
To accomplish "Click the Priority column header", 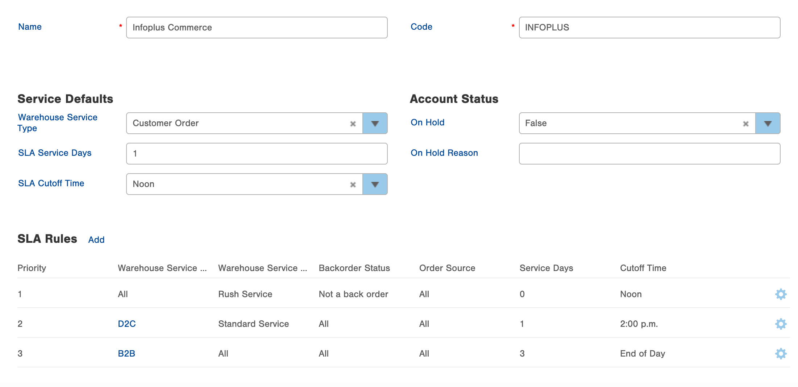I will pos(32,268).
